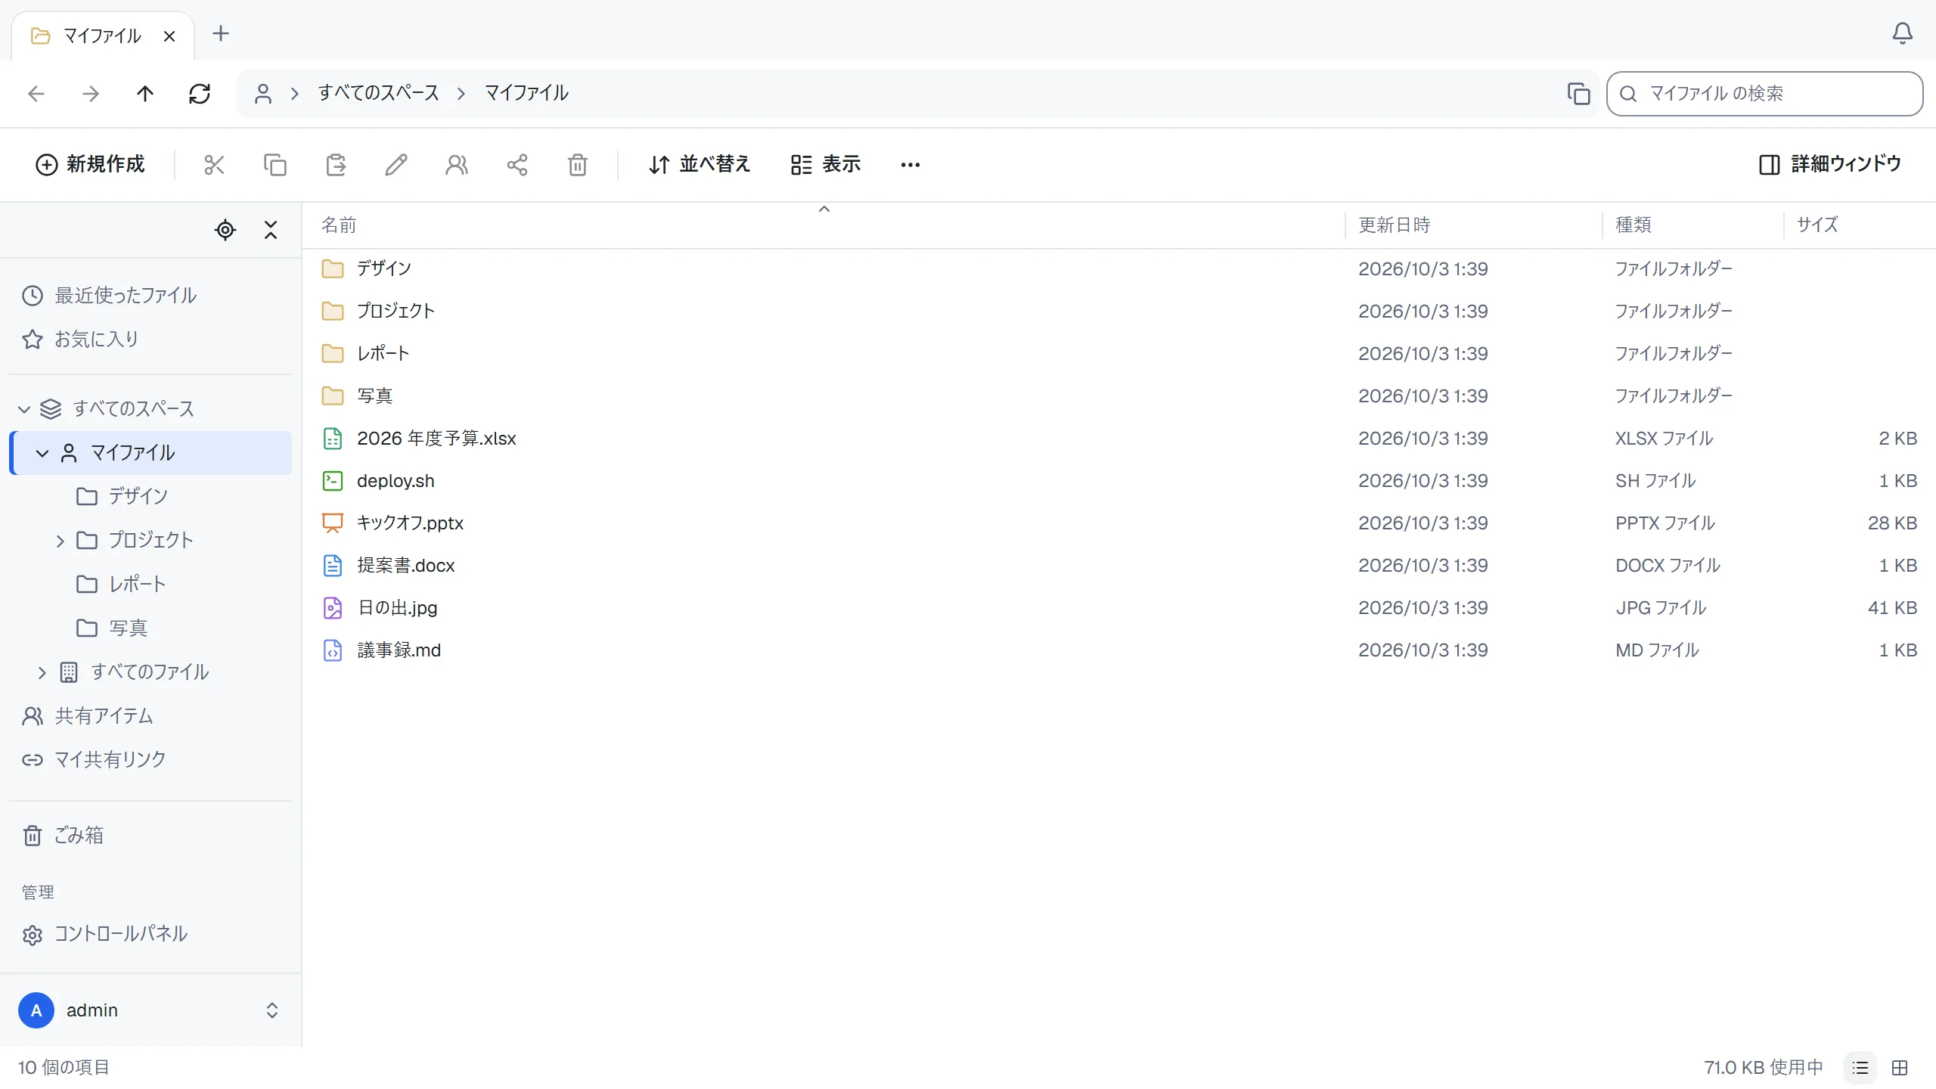The image size is (1936, 1089).
Task: Open the 並べ替え sort dropdown
Action: point(699,164)
